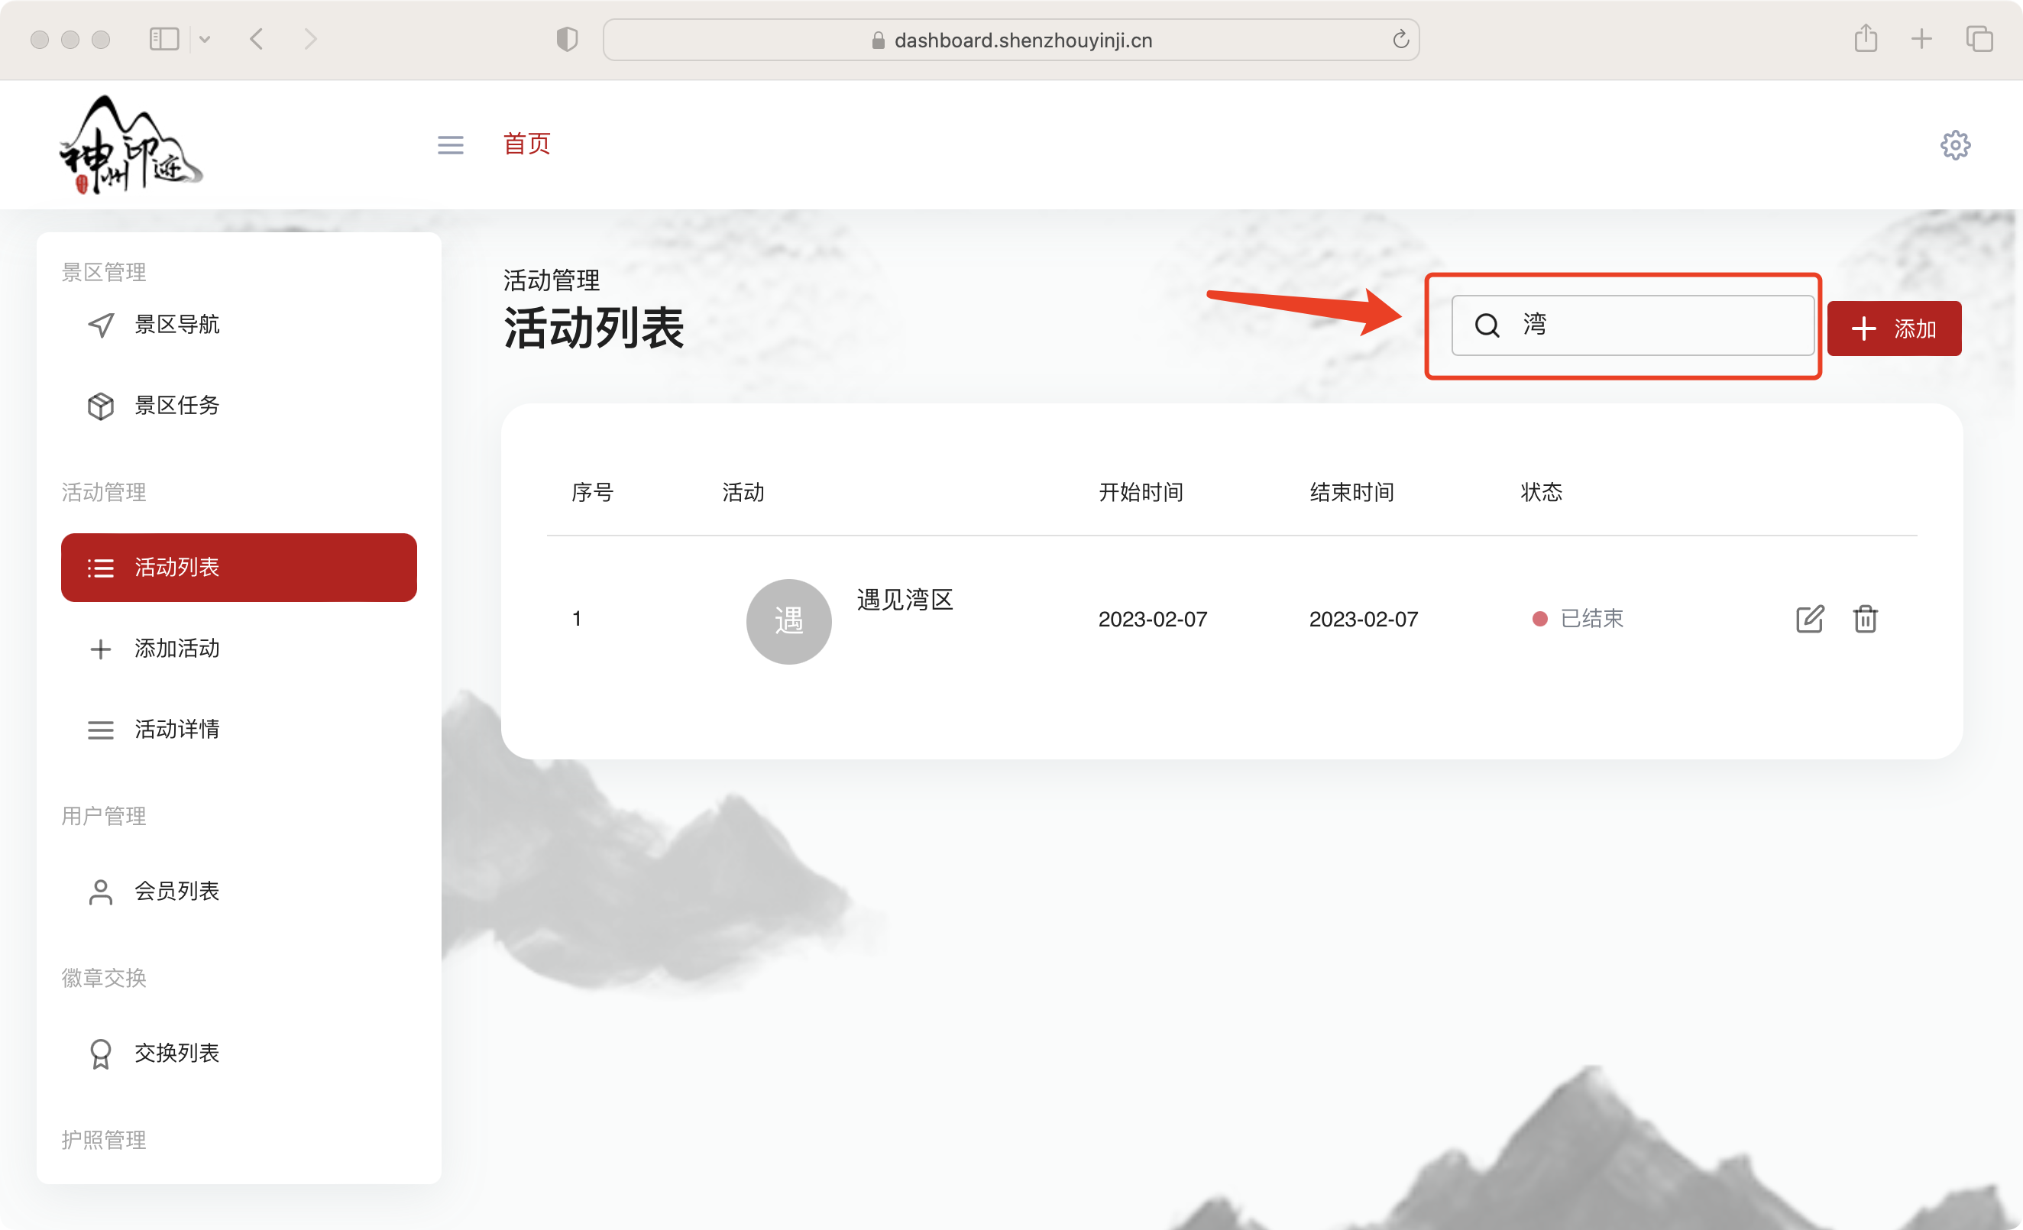This screenshot has height=1230, width=2023.
Task: Delete the 遇见湾区 activity with trash icon
Action: 1865,620
